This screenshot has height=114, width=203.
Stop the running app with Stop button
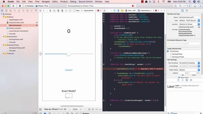20,6
